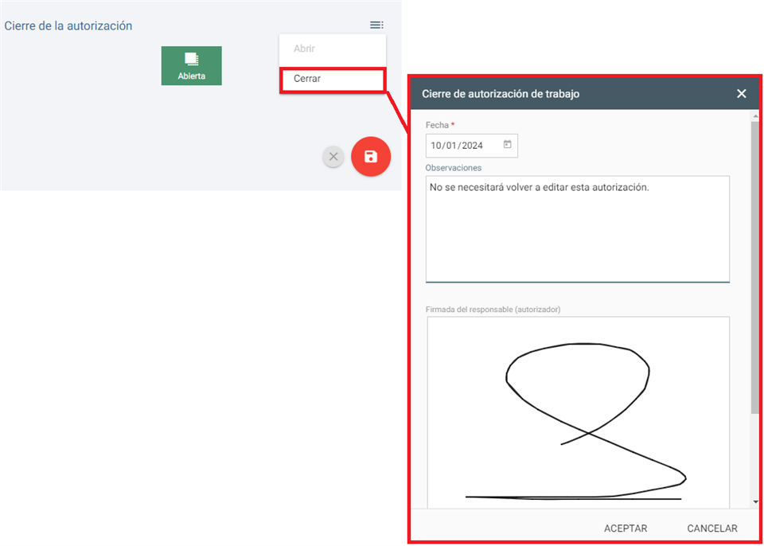This screenshot has height=546, width=764.
Task: Click the dialog vertical scrollbar thumb
Action: (755, 268)
